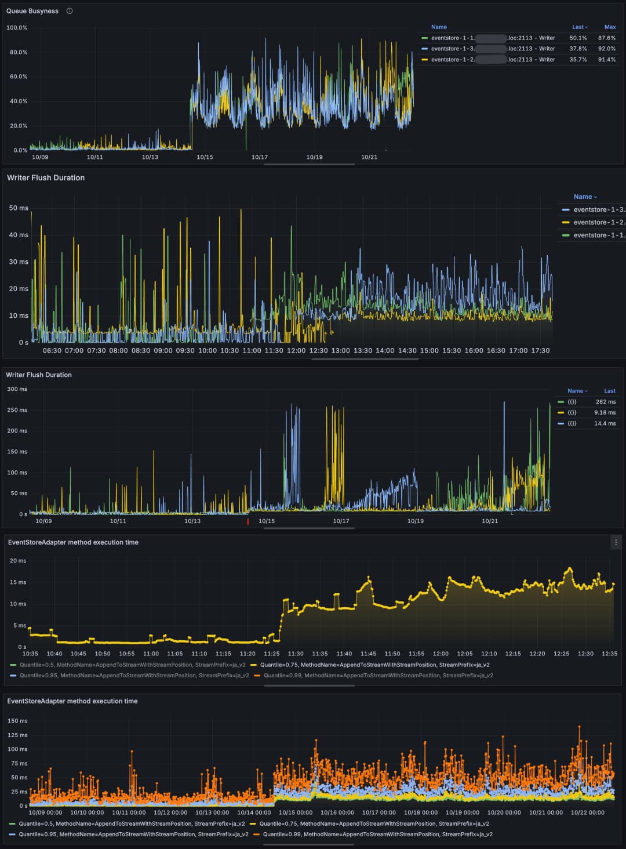Viewport: 626px width, 849px height.
Task: Click the info icon beside Queue Busyness title
Action: tap(70, 11)
